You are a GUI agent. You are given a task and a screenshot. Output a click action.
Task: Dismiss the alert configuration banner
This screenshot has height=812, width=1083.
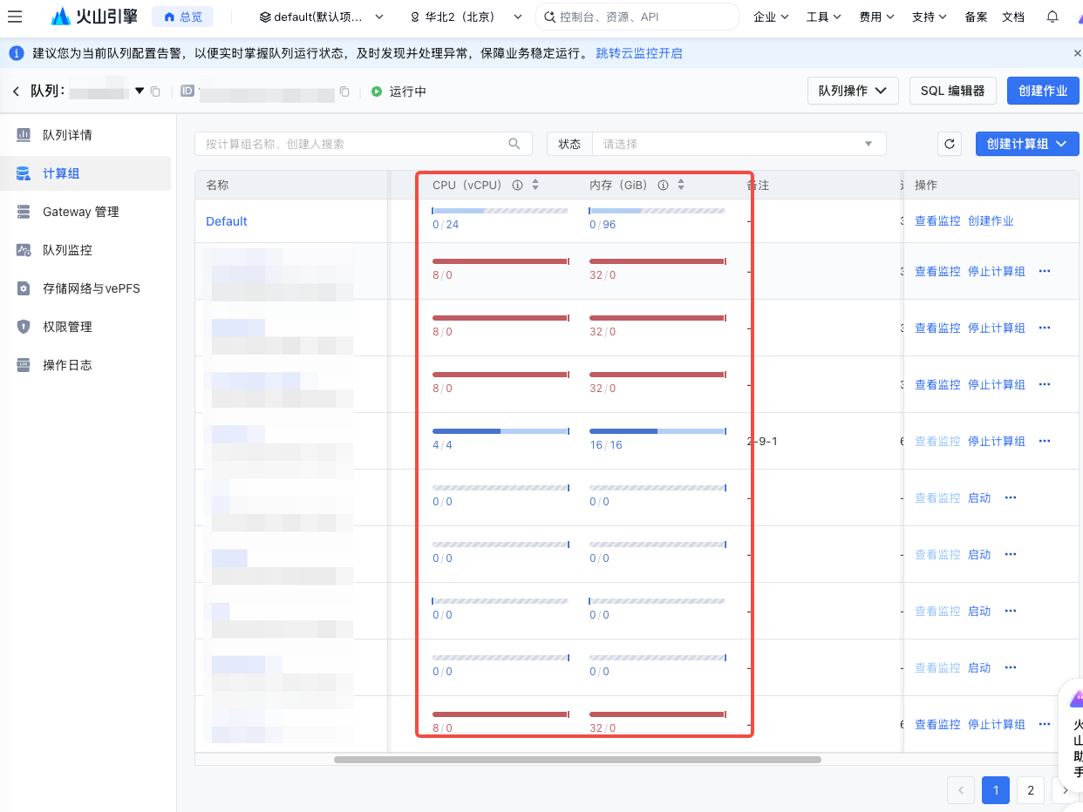tap(1077, 53)
